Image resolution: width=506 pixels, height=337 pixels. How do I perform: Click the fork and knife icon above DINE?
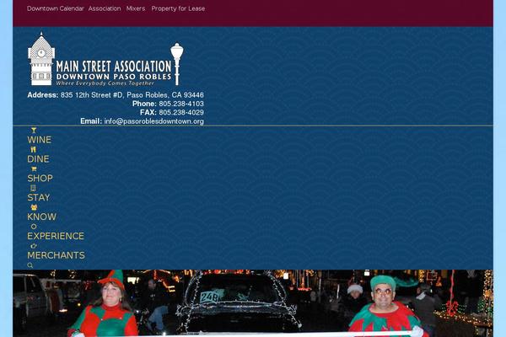[34, 149]
